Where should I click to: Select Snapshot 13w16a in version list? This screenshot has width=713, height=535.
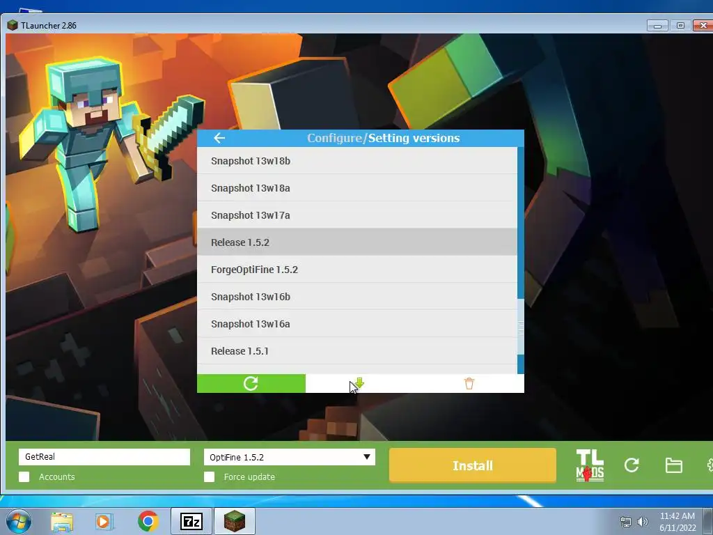[357, 324]
